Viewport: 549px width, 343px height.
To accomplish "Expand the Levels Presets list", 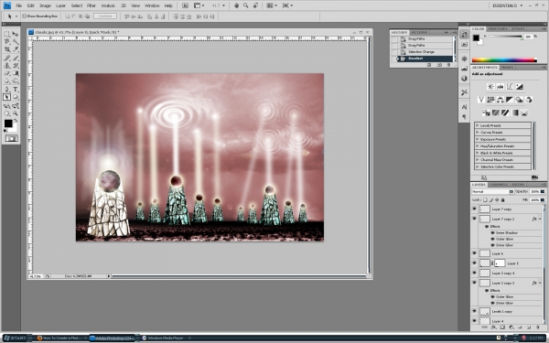I will coord(478,125).
